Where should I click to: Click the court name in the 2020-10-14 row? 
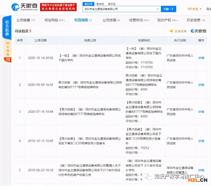tap(180, 58)
